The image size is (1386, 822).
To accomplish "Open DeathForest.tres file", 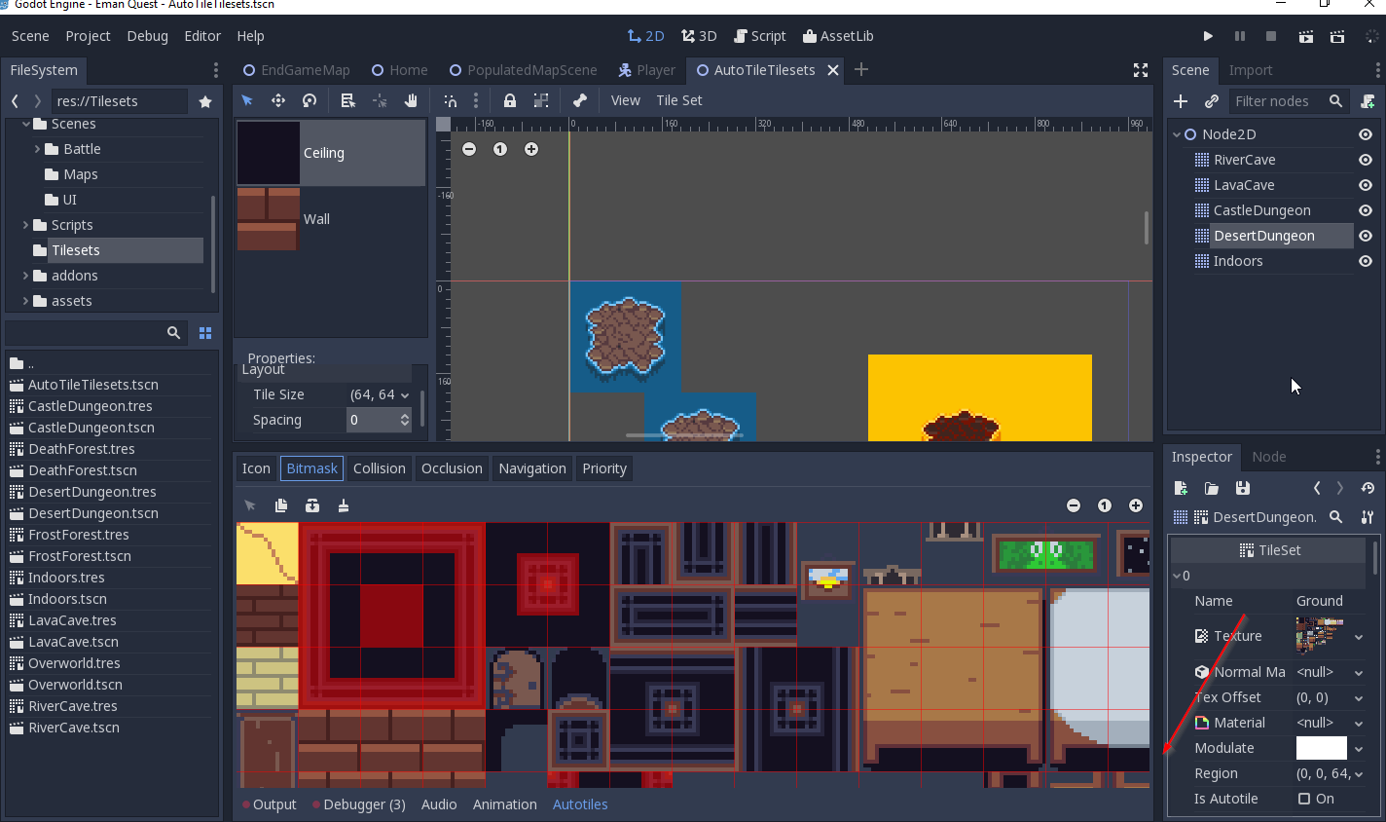I will coord(82,449).
